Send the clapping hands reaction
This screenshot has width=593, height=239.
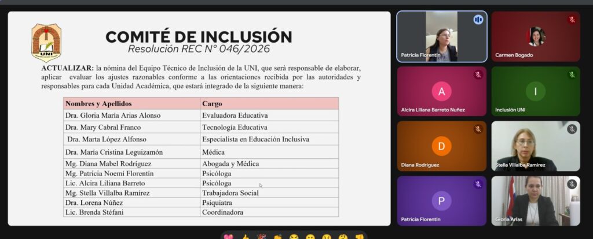pyautogui.click(x=277, y=237)
